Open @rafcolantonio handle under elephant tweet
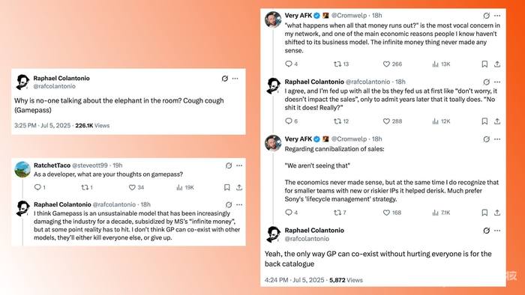 pos(54,86)
